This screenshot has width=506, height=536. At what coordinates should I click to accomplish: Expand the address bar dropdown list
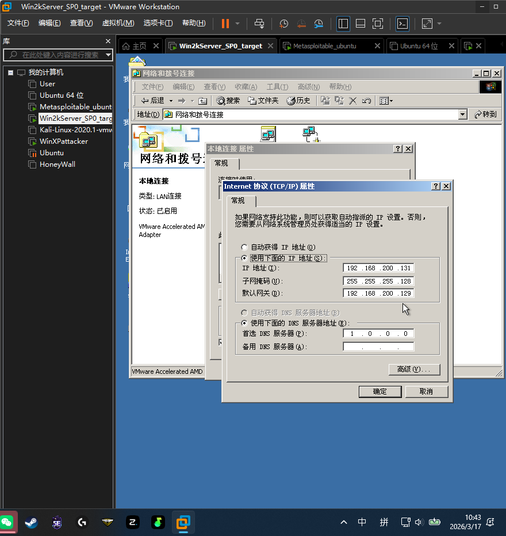[463, 114]
